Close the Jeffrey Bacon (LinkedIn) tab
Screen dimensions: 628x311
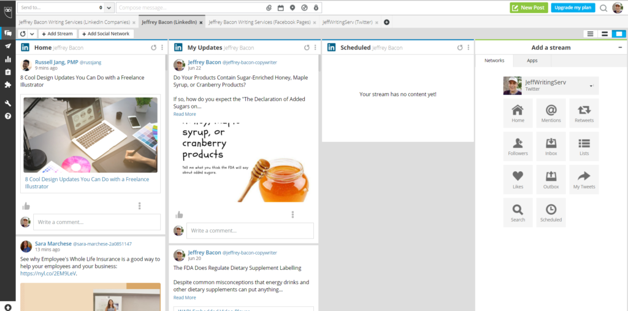[201, 23]
